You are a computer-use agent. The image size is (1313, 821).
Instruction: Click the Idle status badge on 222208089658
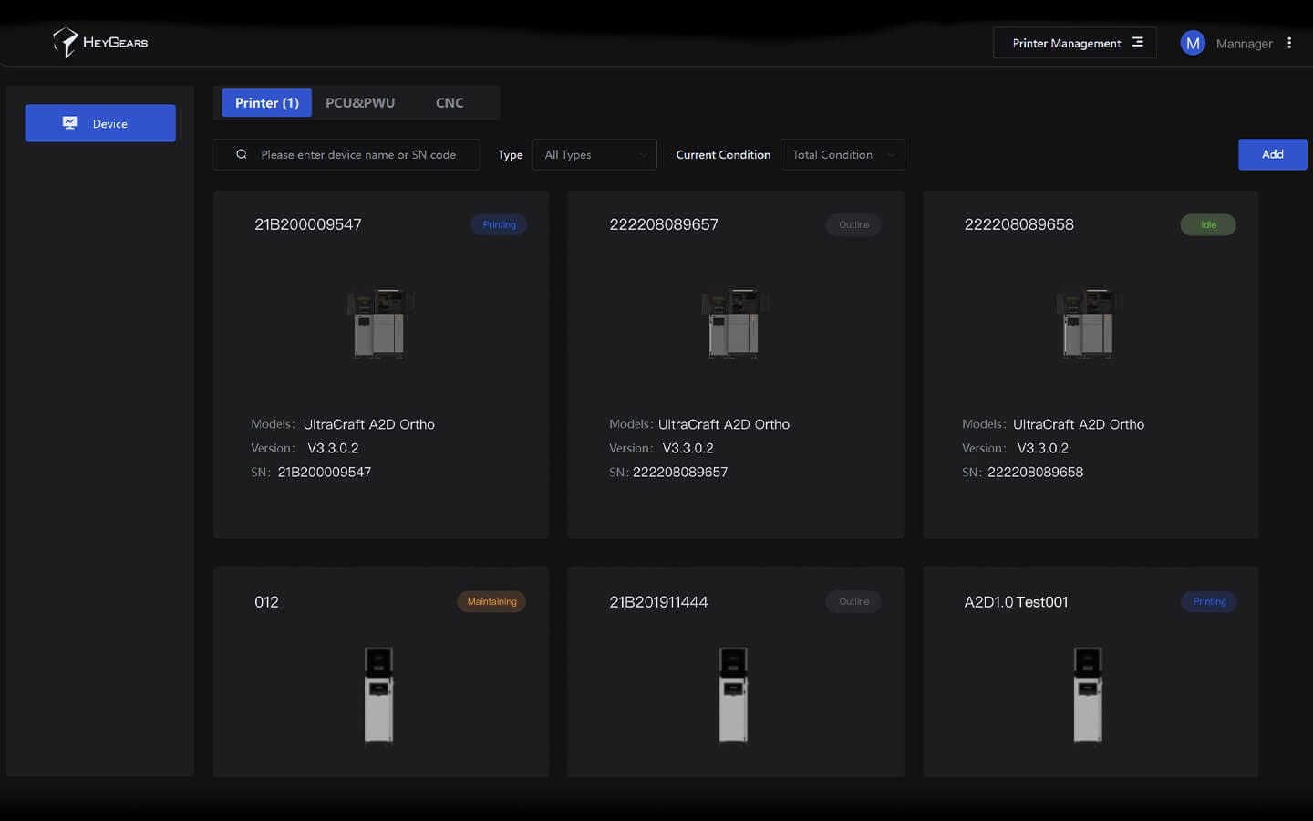tap(1208, 225)
